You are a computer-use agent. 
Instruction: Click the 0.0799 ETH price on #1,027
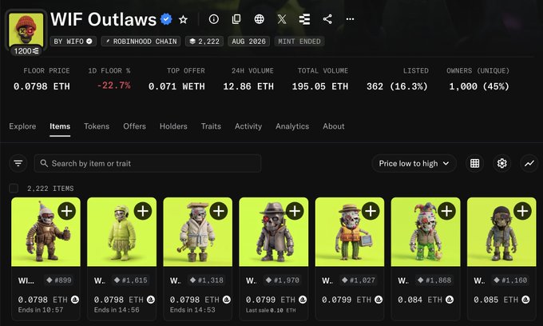coord(347,300)
